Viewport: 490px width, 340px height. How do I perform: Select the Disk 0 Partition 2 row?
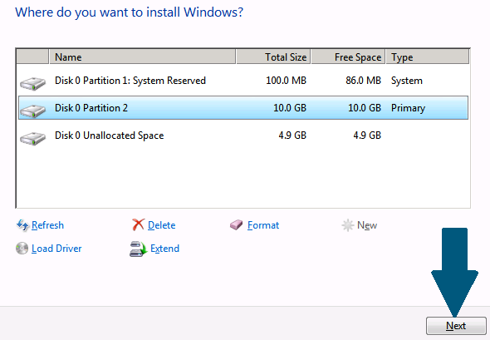(x=243, y=108)
